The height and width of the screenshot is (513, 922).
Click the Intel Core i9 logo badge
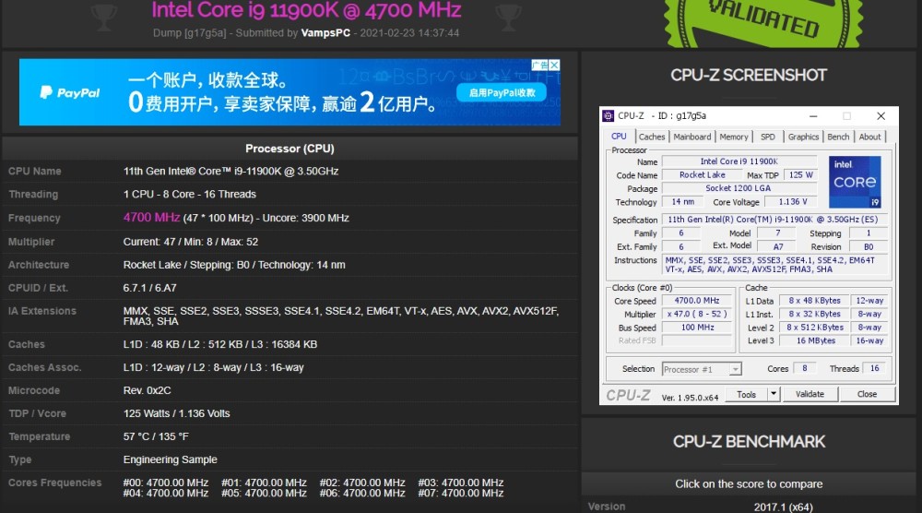tap(855, 182)
